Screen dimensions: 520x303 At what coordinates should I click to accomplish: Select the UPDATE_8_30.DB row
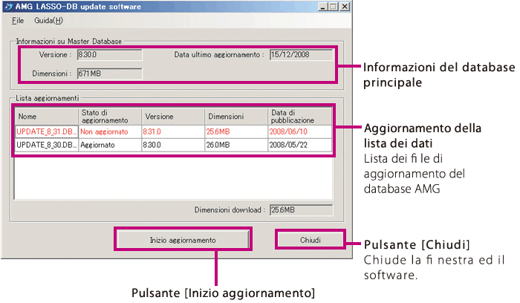(45, 146)
